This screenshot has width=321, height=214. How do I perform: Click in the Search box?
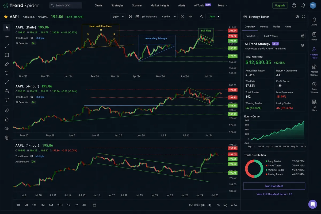pyautogui.click(x=66, y=5)
